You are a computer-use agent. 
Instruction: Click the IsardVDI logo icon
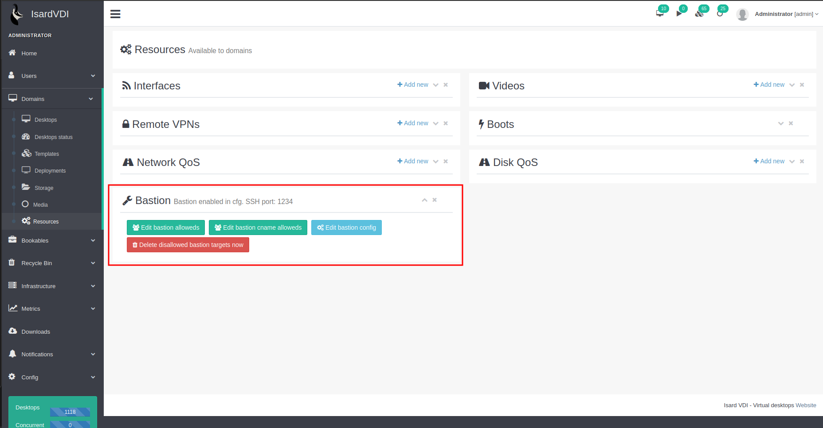(17, 14)
